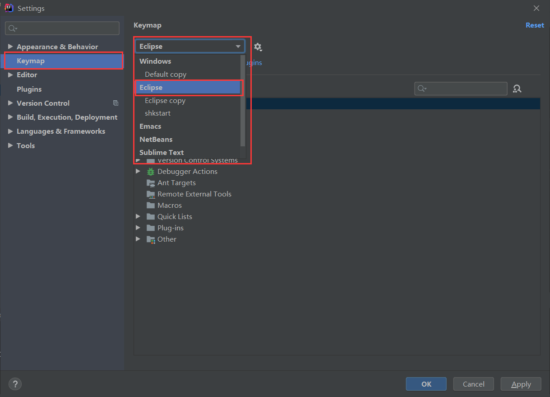Choose Emacs keymap from the list
550x397 pixels.
click(188, 126)
